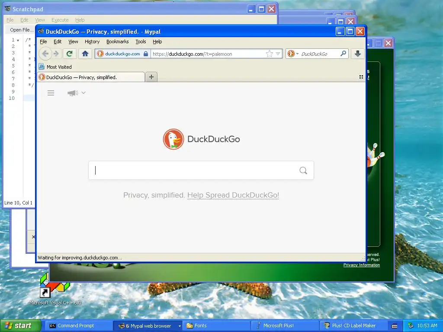Switch to Plus! CD Label Maker taskbar button
The height and width of the screenshot is (332, 443).
point(353,326)
